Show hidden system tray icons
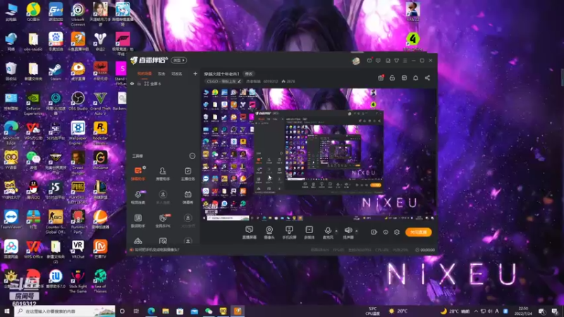 pyautogui.click(x=476, y=311)
